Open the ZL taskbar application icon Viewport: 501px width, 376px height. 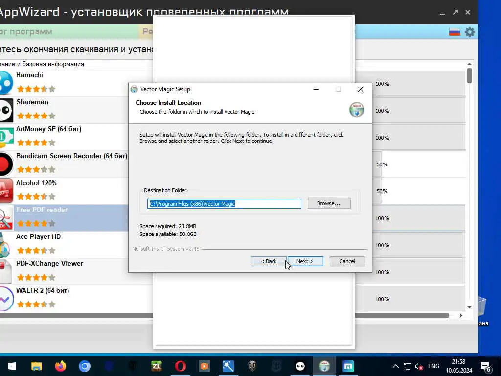pos(157,366)
